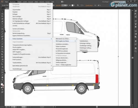Screen dimensions: 138x108
Task: Select the Hand tool
Action: pyautogui.click(x=2, y=77)
